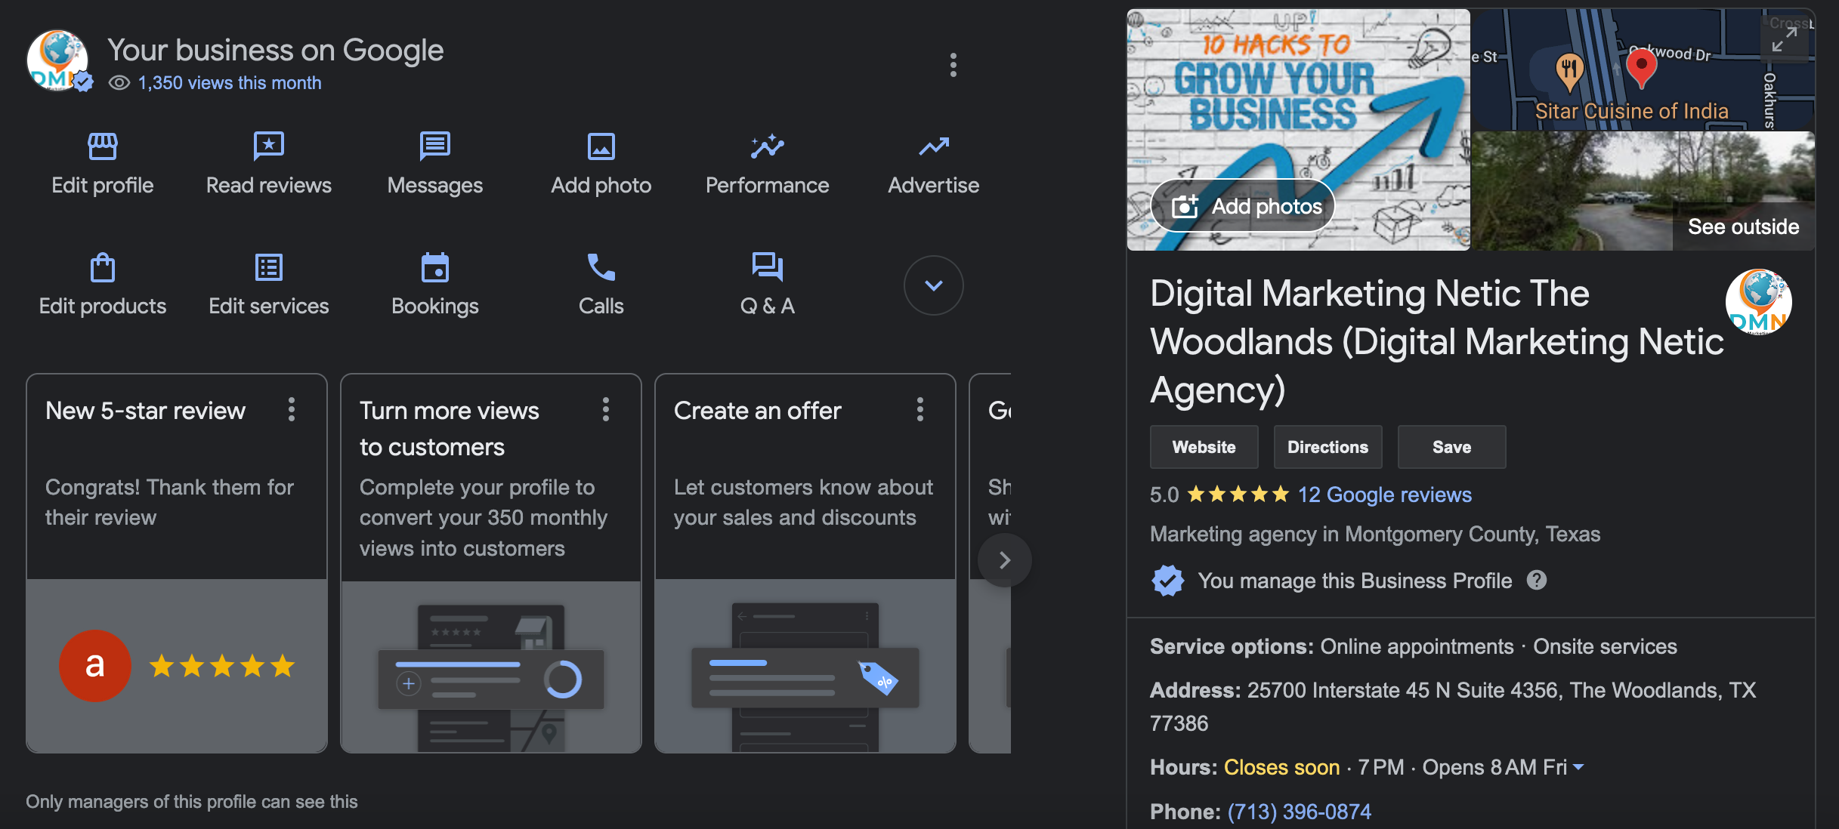
Task: Open Edit services list icon
Action: click(269, 267)
